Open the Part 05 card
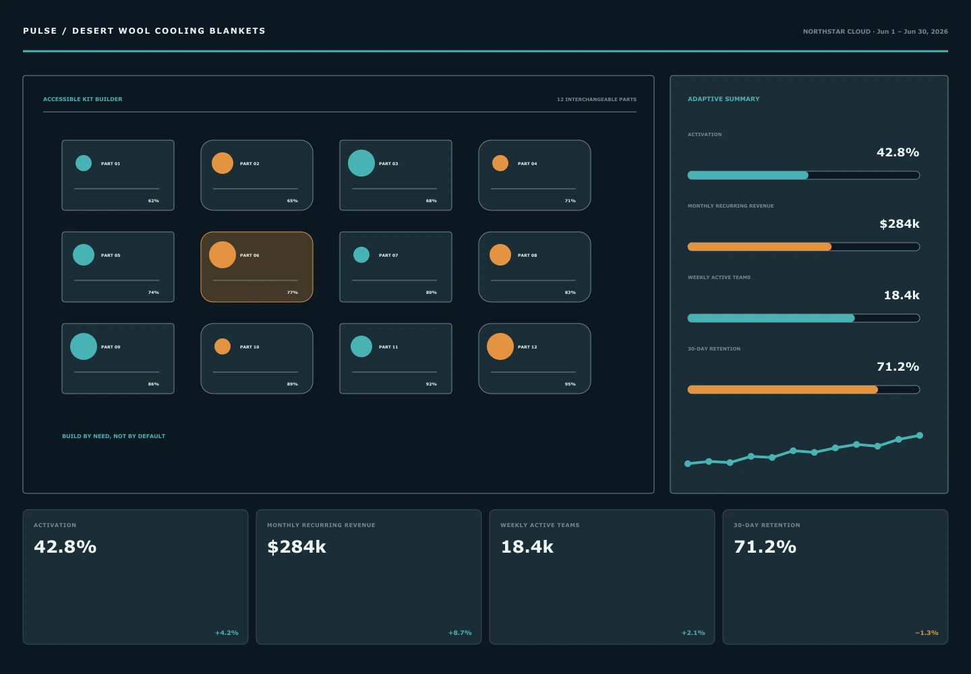 118,267
